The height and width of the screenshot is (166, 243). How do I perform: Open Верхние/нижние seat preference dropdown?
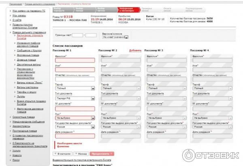[x=115, y=37]
